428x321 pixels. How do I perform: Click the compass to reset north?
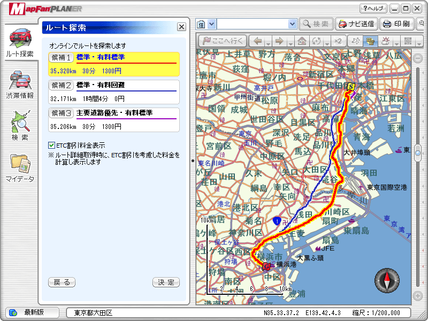point(387,280)
